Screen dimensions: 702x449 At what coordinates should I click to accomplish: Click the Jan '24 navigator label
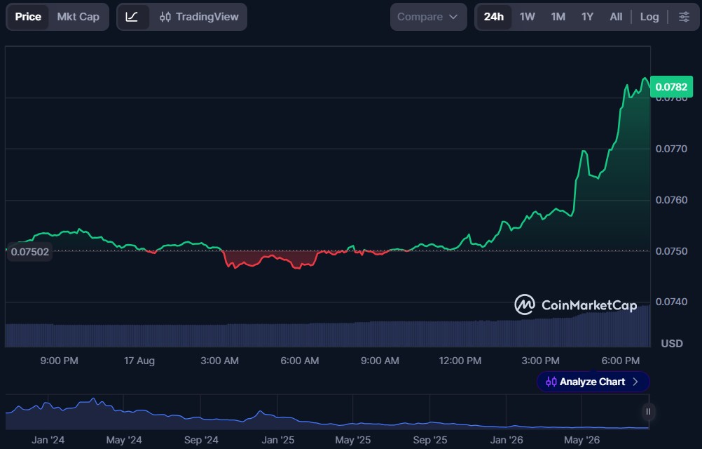pyautogui.click(x=48, y=440)
